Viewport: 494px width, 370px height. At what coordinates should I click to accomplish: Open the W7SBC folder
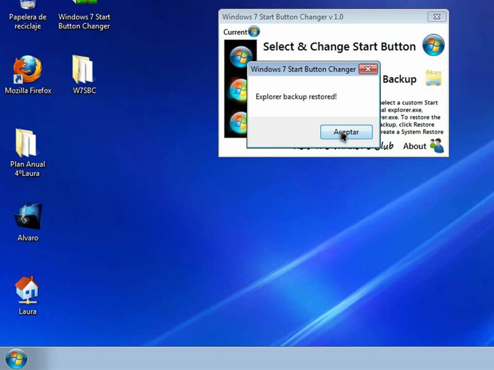tap(84, 75)
